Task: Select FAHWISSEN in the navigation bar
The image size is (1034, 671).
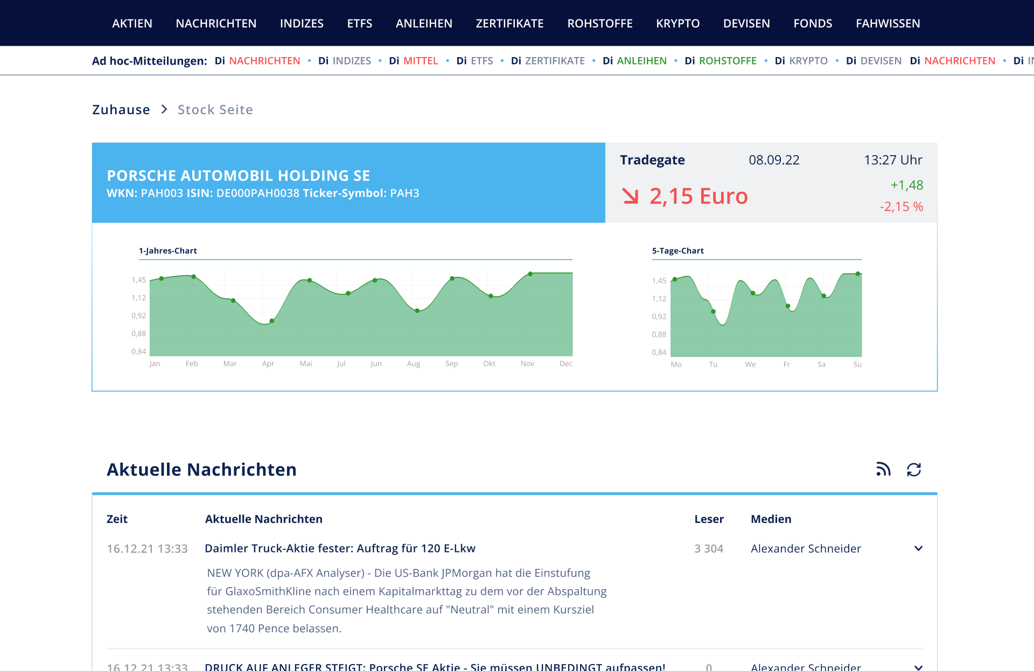Action: [888, 23]
